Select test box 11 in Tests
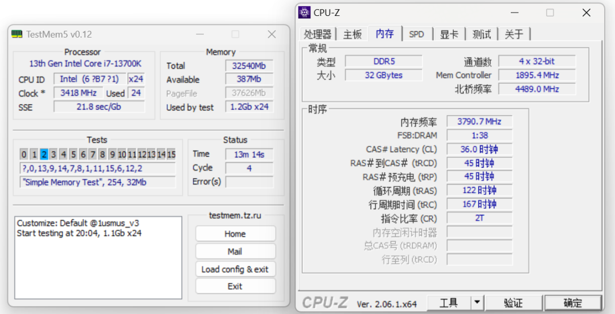This screenshot has height=314, width=615. click(x=132, y=154)
